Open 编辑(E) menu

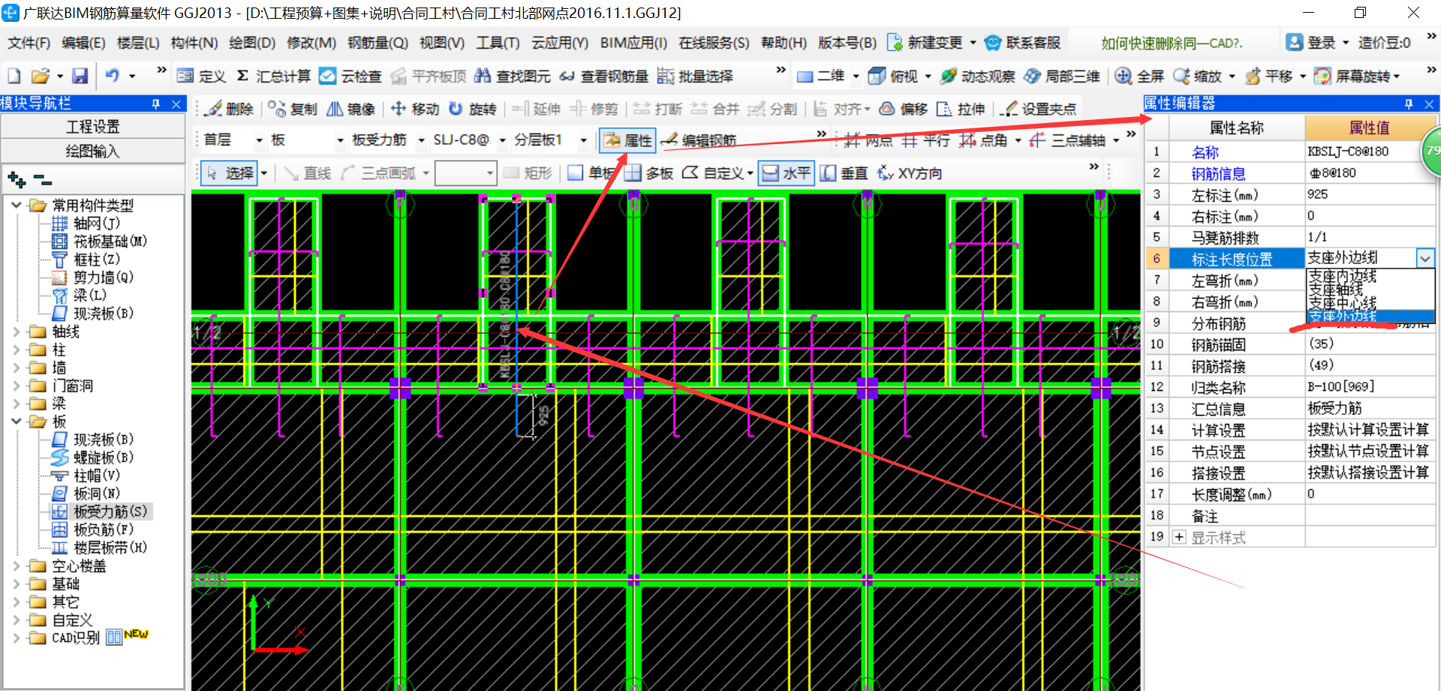coord(83,43)
